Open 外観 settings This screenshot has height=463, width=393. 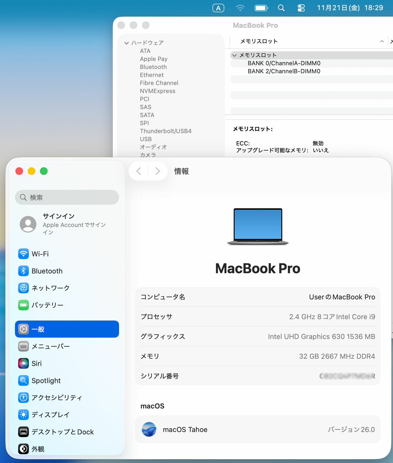67,449
